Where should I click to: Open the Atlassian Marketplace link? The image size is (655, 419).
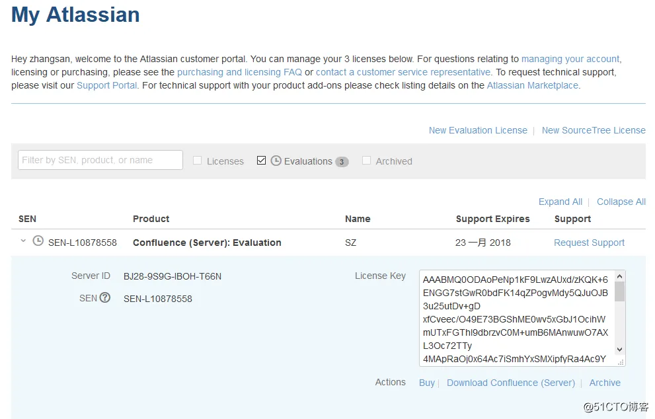(533, 86)
